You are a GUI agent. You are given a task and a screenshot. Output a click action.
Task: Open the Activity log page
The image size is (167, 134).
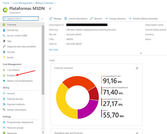[x=13, y=30]
